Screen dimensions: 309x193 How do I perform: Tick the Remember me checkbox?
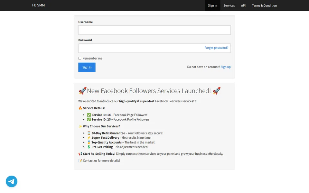[x=80, y=58]
